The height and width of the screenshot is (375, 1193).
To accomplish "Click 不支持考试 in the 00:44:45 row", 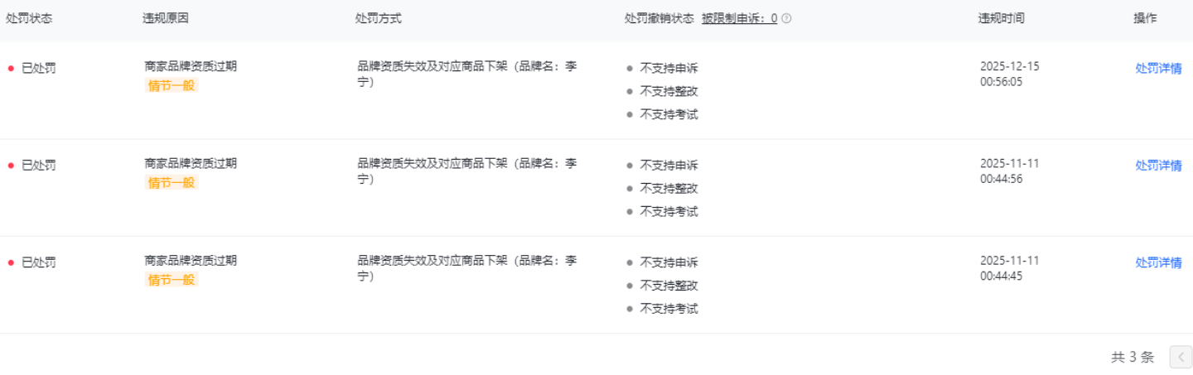I will click(x=669, y=309).
